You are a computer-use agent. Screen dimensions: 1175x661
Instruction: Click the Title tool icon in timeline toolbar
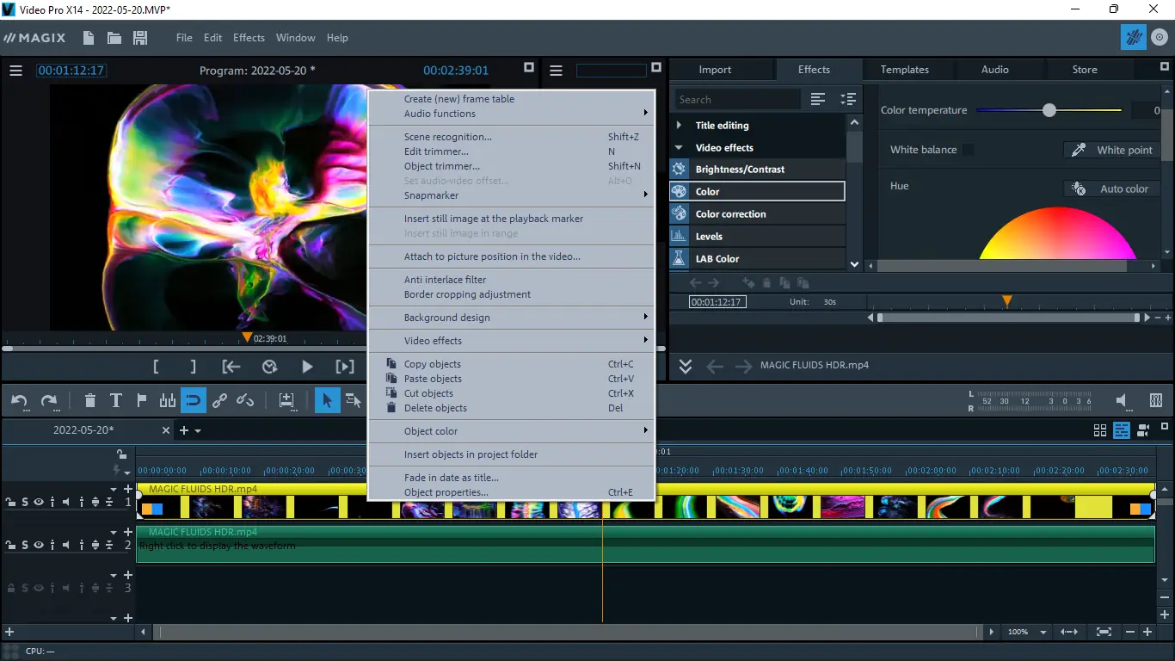point(116,400)
